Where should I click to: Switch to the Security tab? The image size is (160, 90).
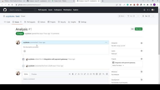62,22
